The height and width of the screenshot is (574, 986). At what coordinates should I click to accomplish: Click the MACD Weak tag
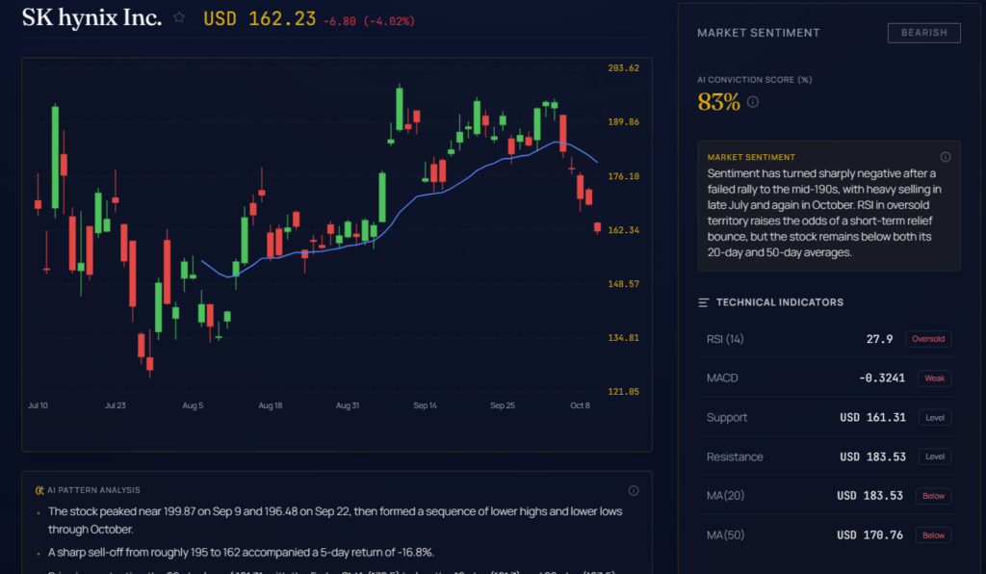coord(934,378)
